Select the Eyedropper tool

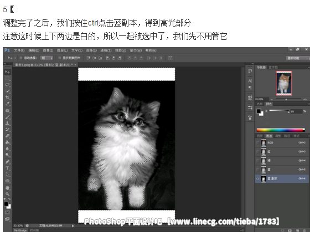(8, 104)
